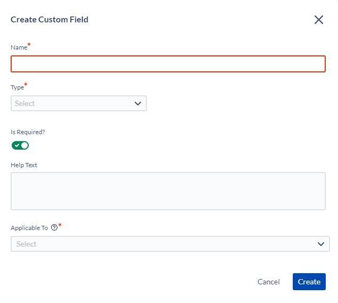Image resolution: width=338 pixels, height=303 pixels.
Task: Click the chevron arrow in Type dropdown
Action: coord(138,103)
